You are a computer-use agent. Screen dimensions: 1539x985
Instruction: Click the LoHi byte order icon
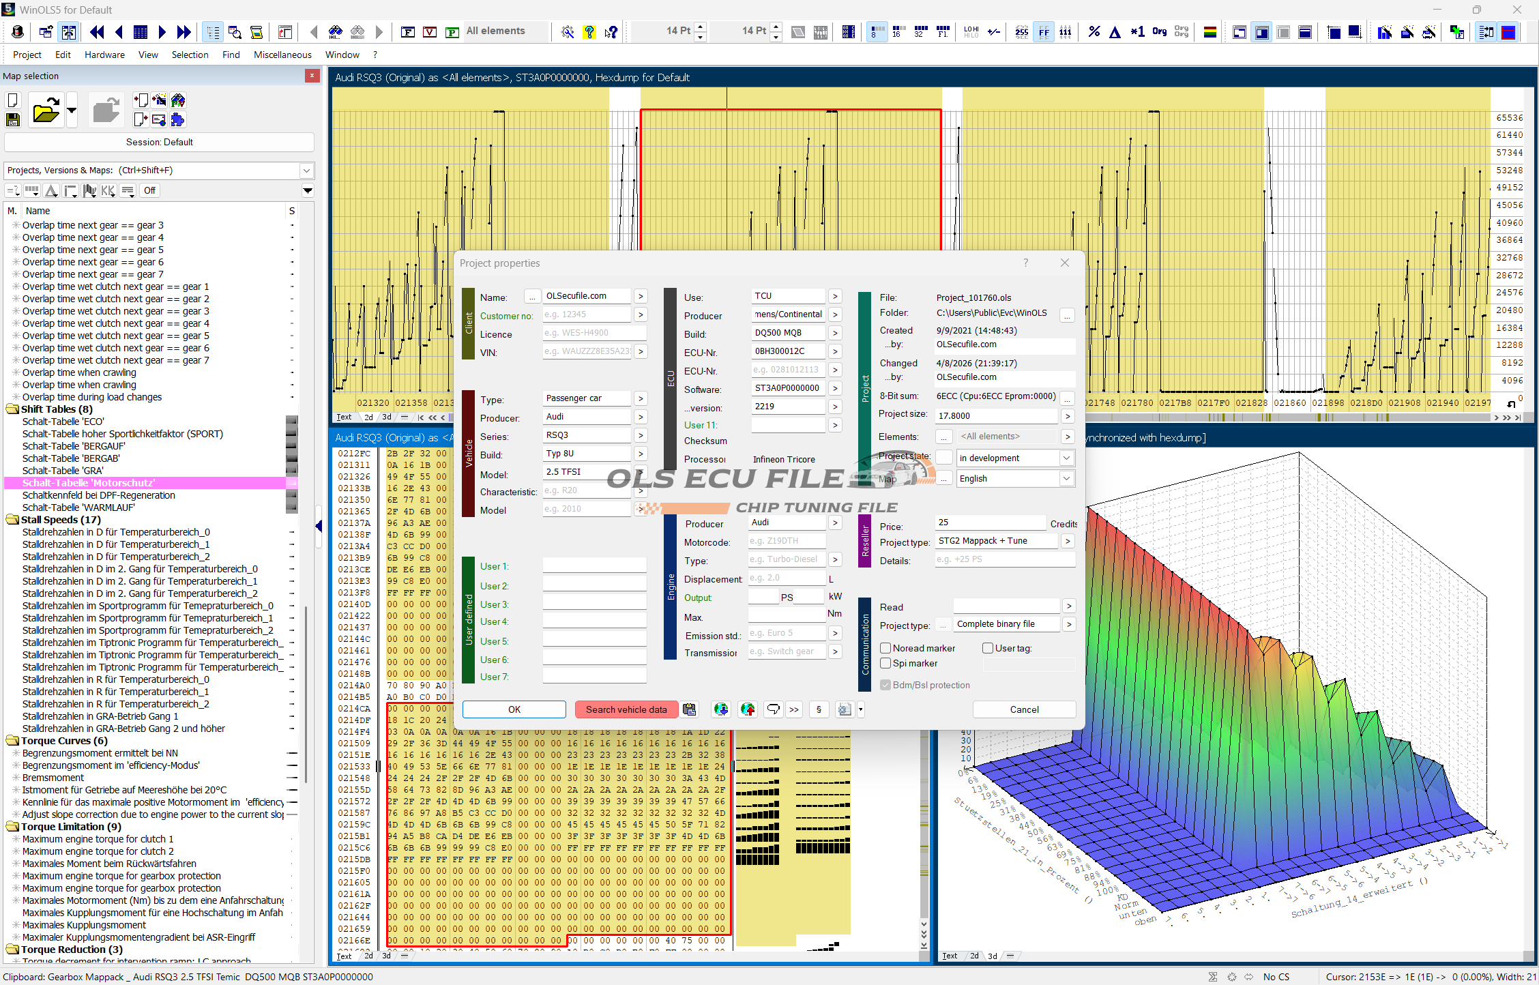pos(971,32)
